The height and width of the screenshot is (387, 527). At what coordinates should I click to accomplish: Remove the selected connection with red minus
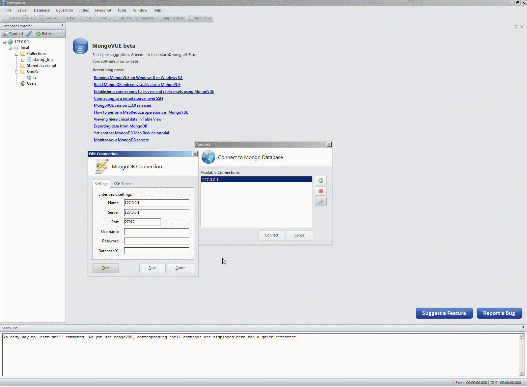(321, 191)
